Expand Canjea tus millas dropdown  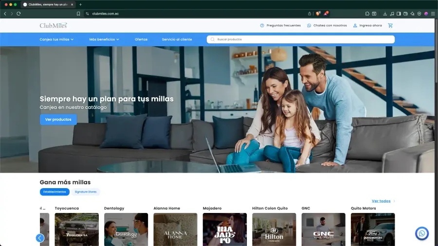click(x=56, y=39)
